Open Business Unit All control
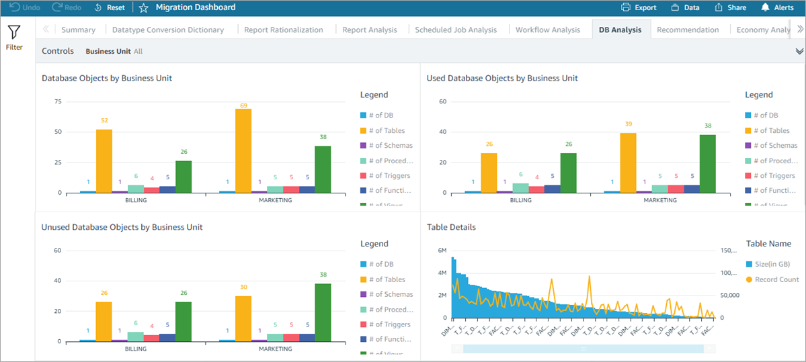 click(114, 51)
